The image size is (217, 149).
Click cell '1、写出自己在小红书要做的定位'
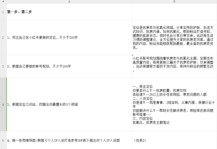69,38
